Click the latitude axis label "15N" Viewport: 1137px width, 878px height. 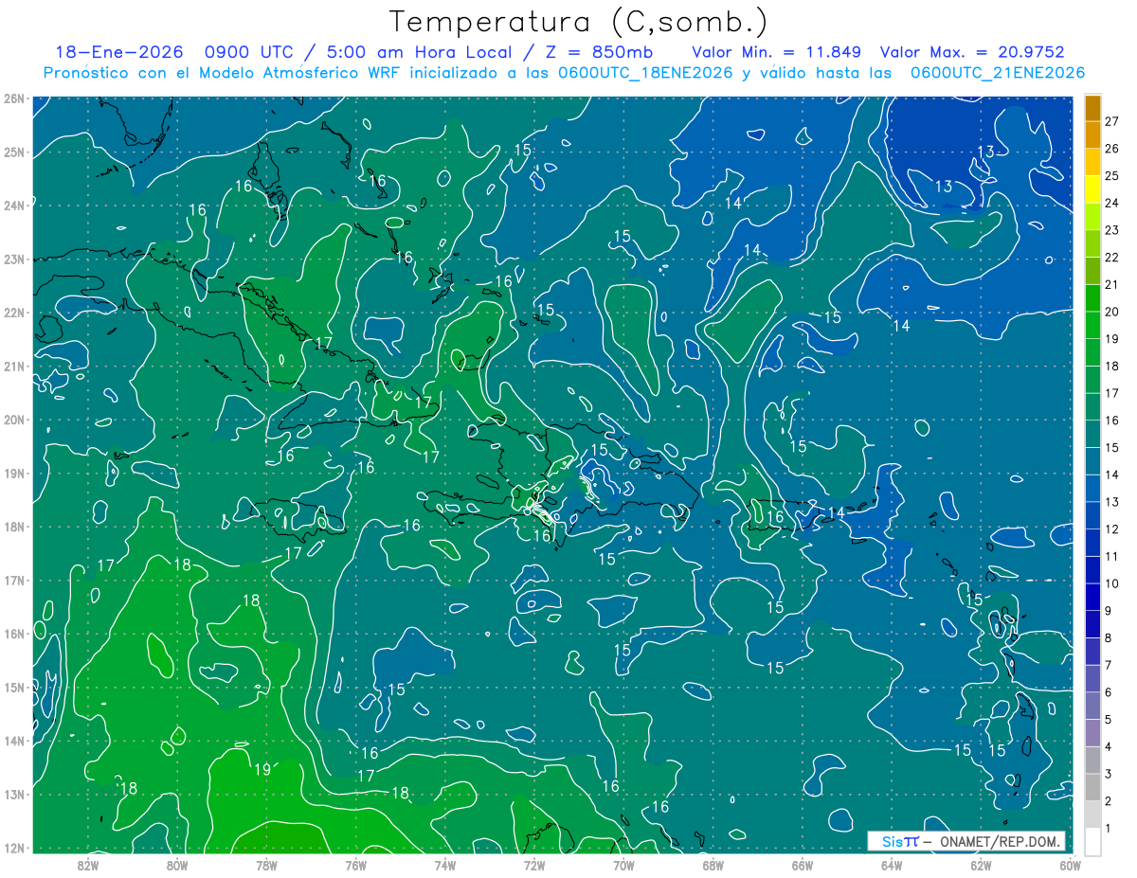(13, 687)
